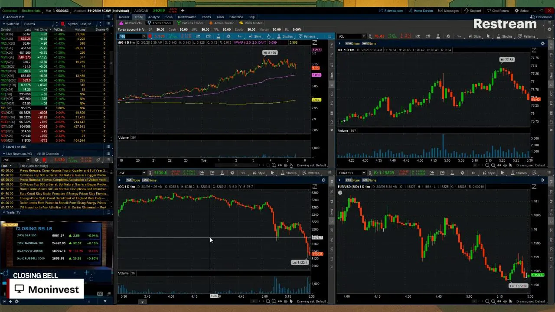Click the /CL chart share icon
The height and width of the screenshot is (312, 555).
418,36
